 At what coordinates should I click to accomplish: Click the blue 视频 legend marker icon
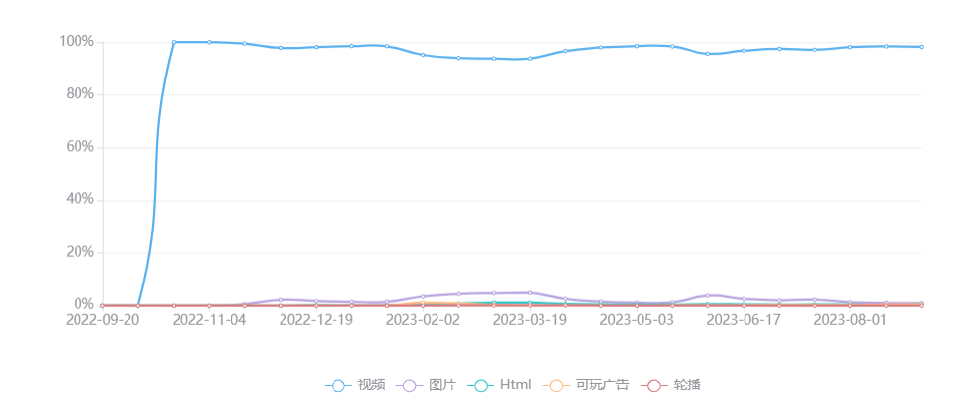pyautogui.click(x=338, y=385)
